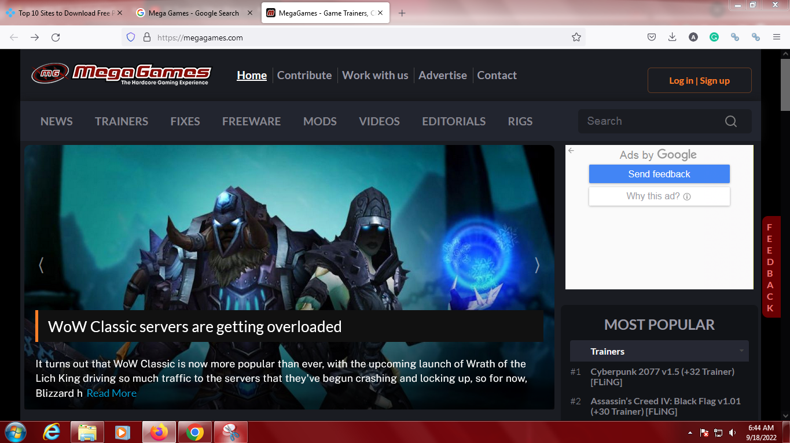
Task: Open the Contribute link
Action: click(x=304, y=75)
